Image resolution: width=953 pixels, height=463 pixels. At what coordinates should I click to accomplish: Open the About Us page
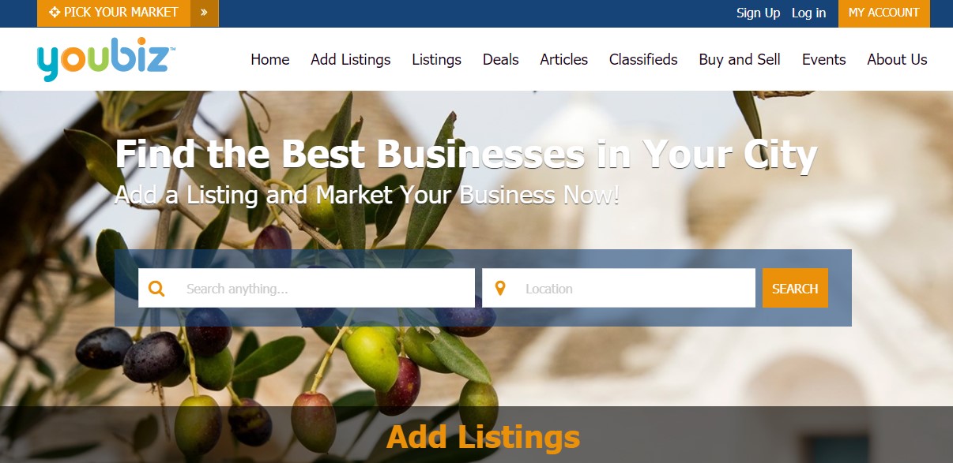tap(897, 59)
